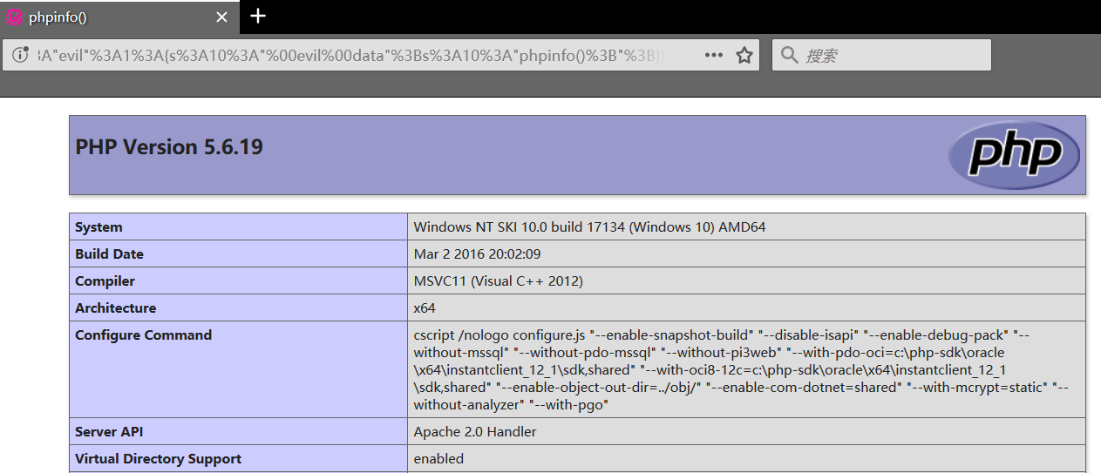Click the magnifier icon in search box
1101x473 pixels.
pos(790,55)
